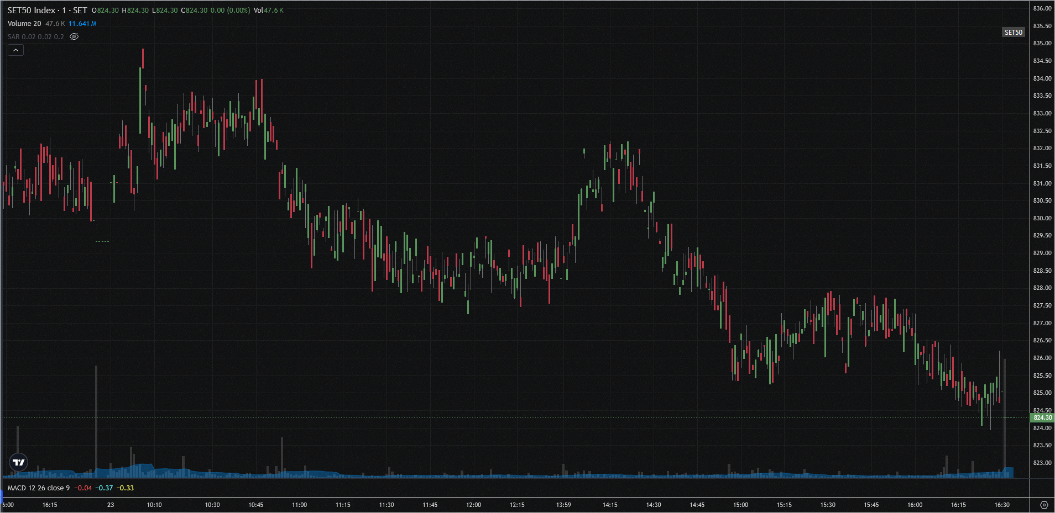1055x513 pixels.
Task: Click the 12:00 time axis label
Action: click(x=473, y=505)
